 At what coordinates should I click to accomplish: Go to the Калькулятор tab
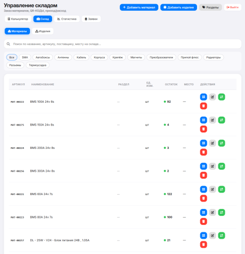coord(18,19)
